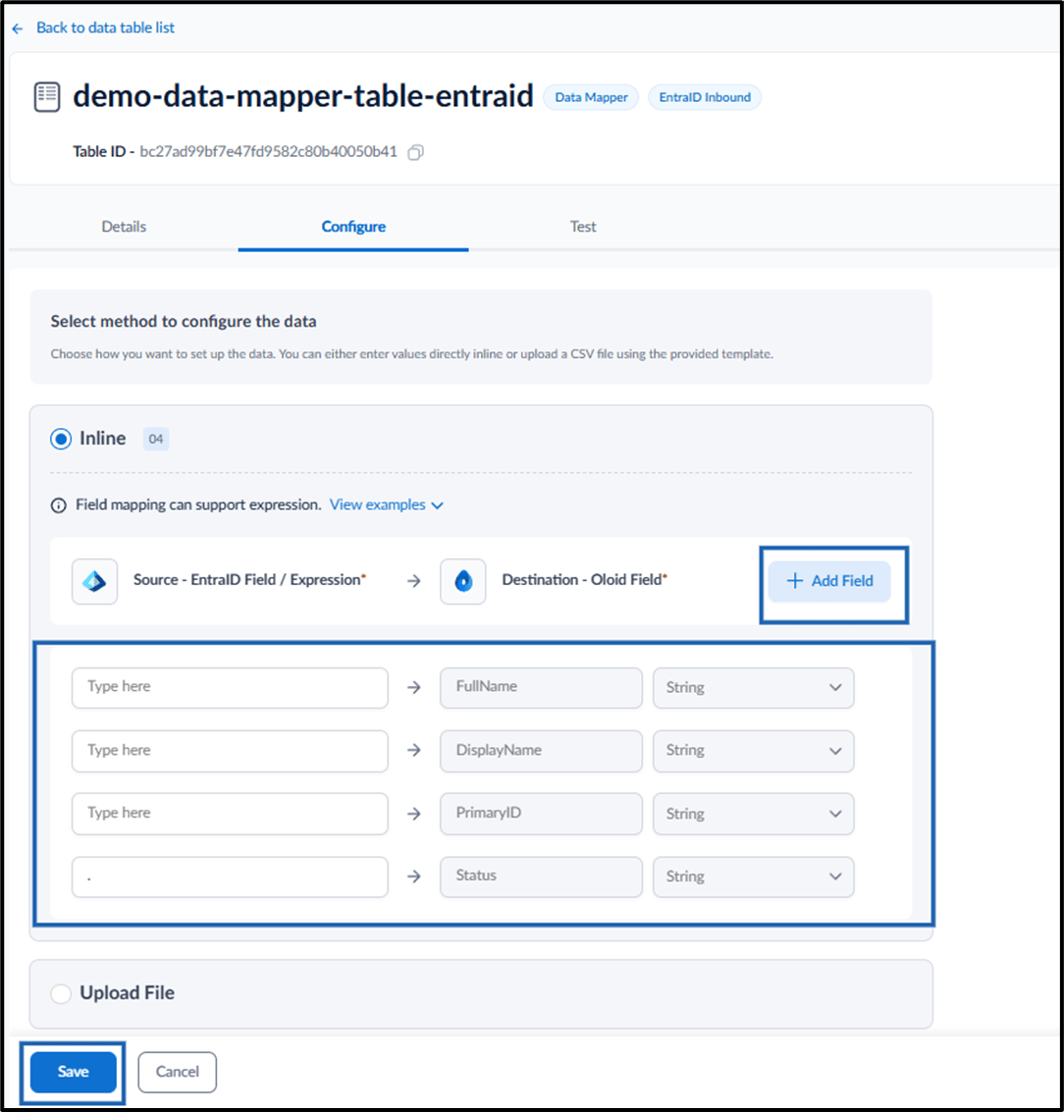Click the Destination - Oloid Field label

[x=584, y=580]
